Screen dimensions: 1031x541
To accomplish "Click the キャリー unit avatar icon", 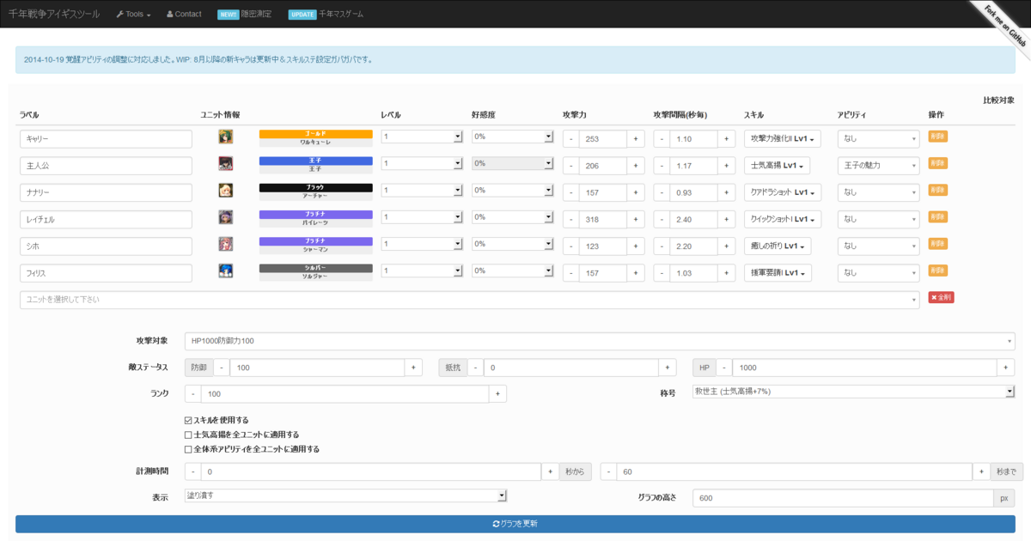I will pos(226,137).
